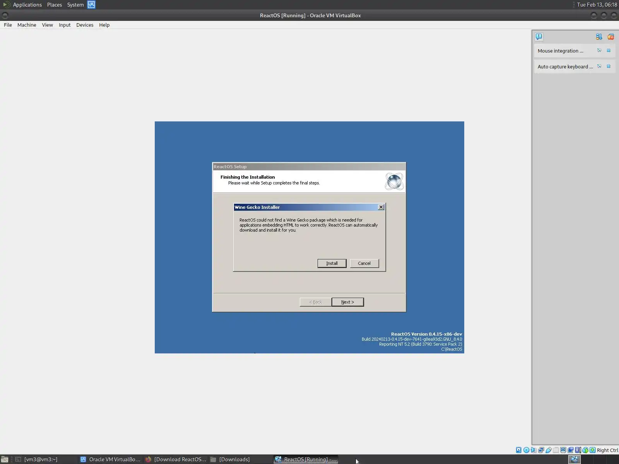
Task: Click the notification order toggle icon
Action: [599, 37]
